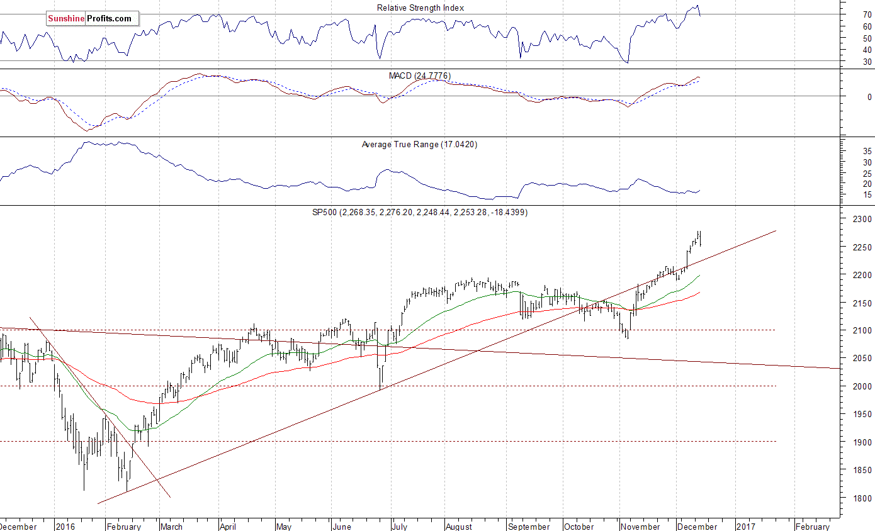Click the March time axis label
Viewport: 875px width, 531px height.
[x=173, y=527]
